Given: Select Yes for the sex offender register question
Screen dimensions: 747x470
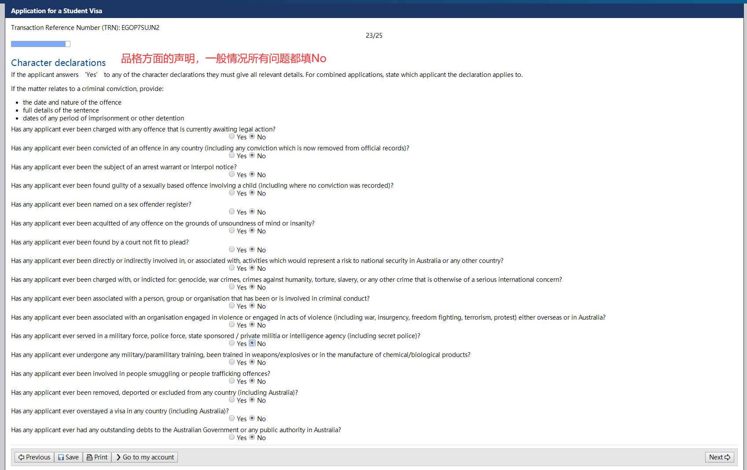Looking at the screenshot, I should click(232, 211).
